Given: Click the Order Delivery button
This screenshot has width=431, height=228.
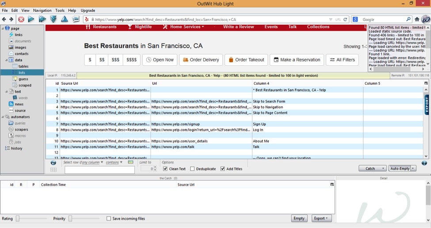Looking at the screenshot, I should tap(201, 60).
